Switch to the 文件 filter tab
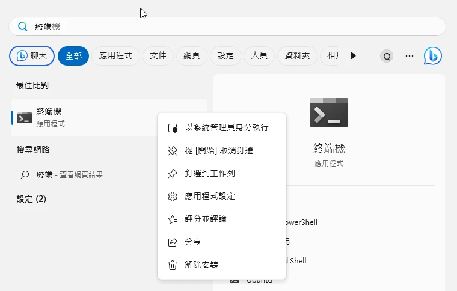The height and width of the screenshot is (291, 457). (158, 56)
